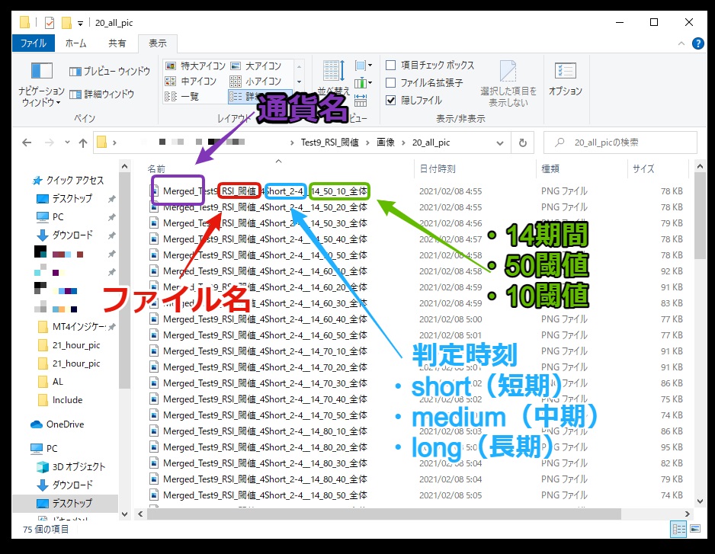
Task: Open the ファイル ribbon tab
Action: coord(34,43)
